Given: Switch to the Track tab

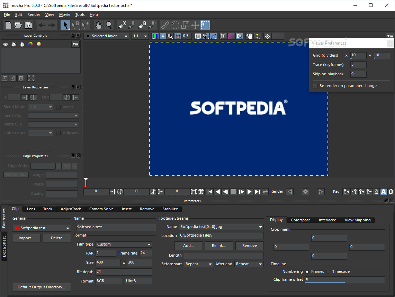Looking at the screenshot, I should click(48, 209).
